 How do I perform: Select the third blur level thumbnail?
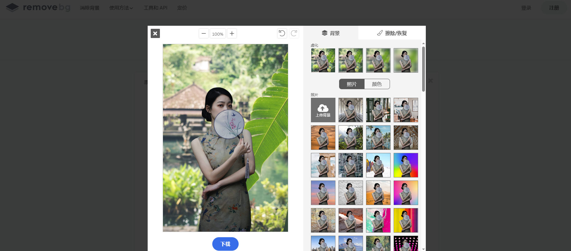(x=378, y=60)
